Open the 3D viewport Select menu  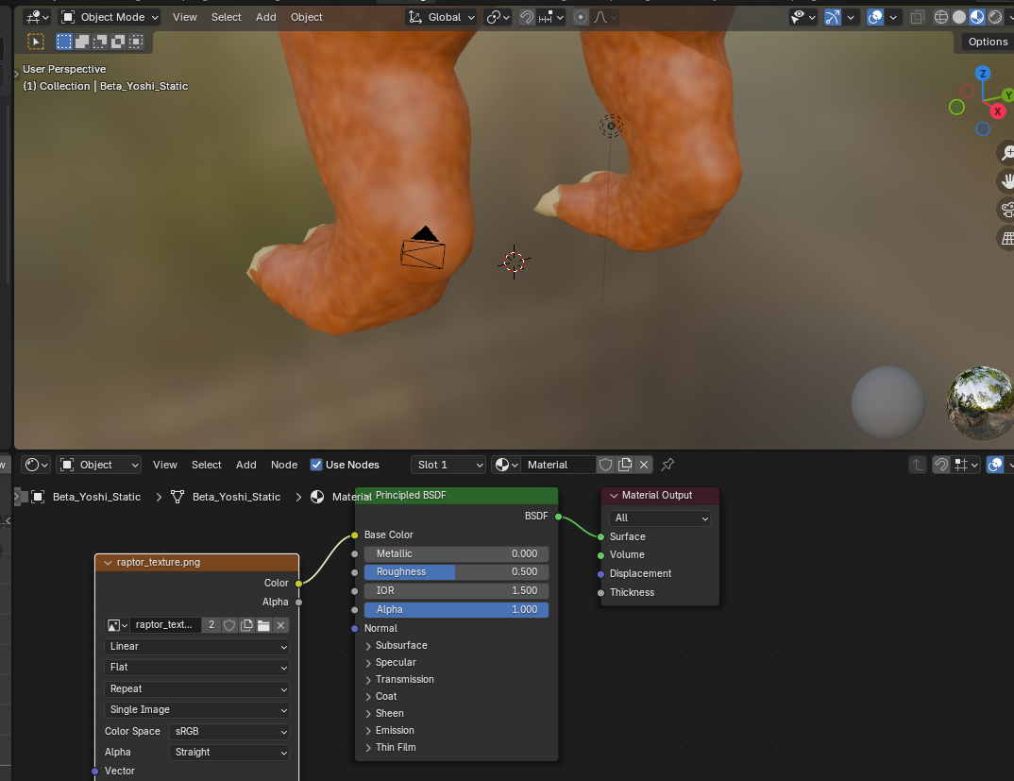(x=227, y=17)
